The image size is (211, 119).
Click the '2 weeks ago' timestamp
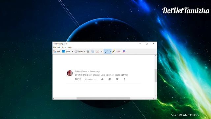click(95, 71)
